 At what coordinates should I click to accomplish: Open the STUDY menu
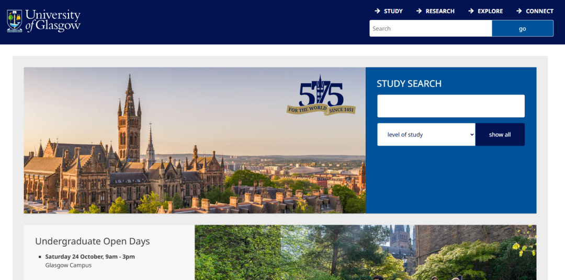click(393, 11)
